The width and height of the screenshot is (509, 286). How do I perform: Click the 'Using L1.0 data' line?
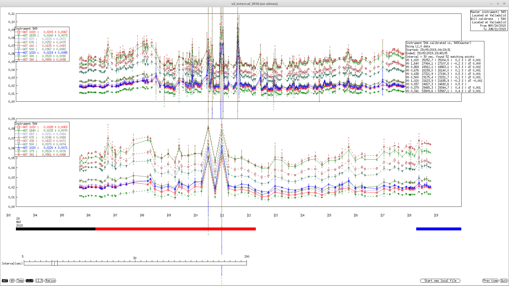(x=418, y=46)
